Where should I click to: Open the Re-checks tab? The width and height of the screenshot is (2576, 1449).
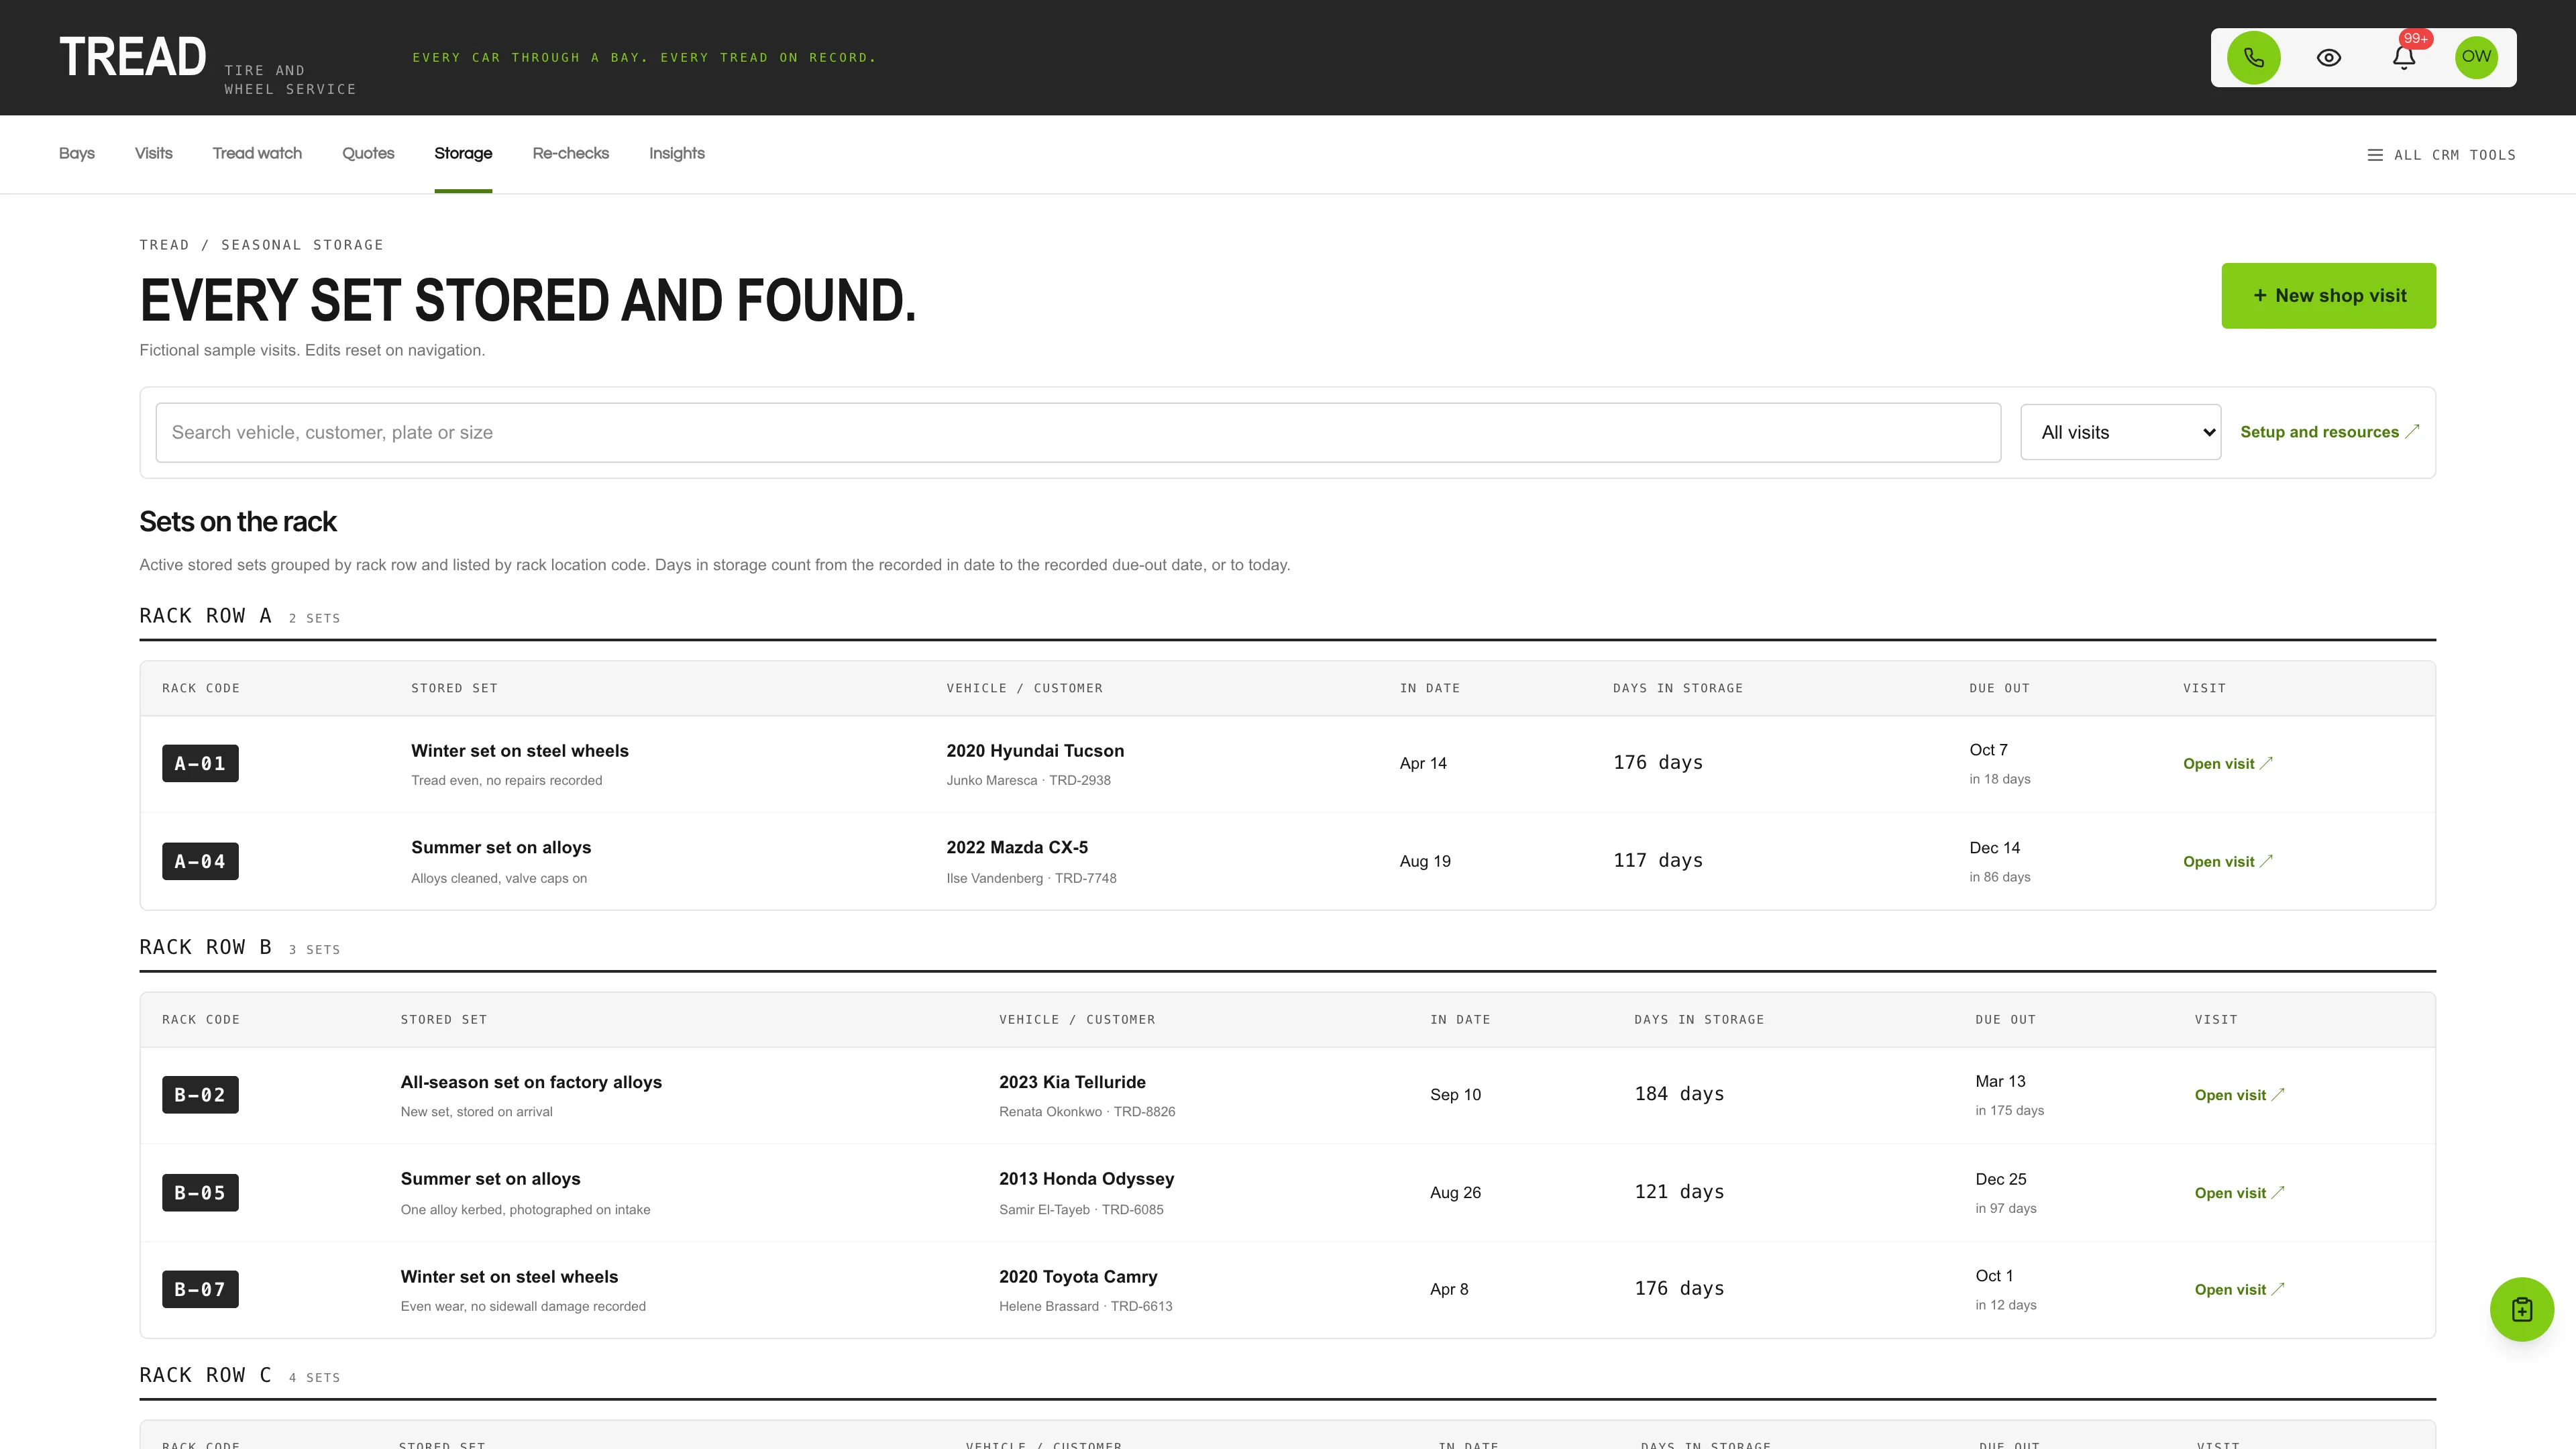(570, 153)
